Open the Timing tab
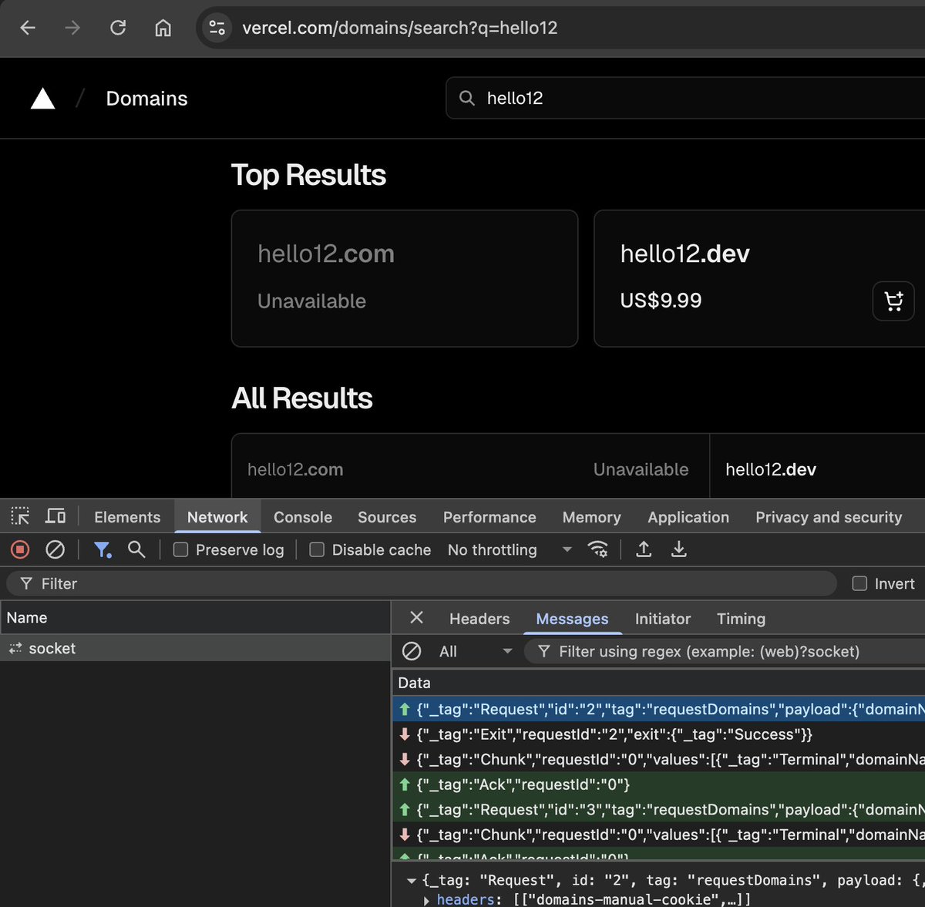Viewport: 925px width, 907px height. [742, 619]
